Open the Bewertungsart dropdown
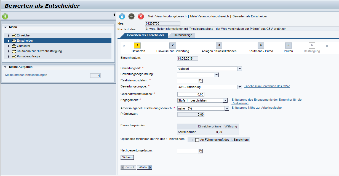 239,68
